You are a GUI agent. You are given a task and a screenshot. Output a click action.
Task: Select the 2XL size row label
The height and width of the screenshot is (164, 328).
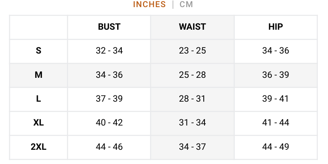coord(39,147)
